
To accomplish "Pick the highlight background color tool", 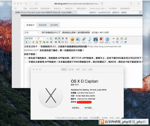I will coord(40,42).
